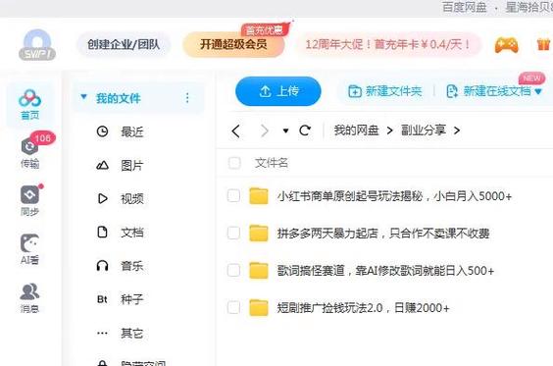
Task: Check box for 小红书简单原创起号 folder
Action: pyautogui.click(x=233, y=195)
